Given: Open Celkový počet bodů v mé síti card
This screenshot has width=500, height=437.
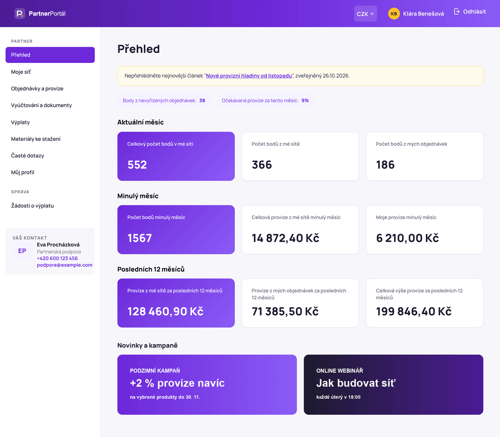Looking at the screenshot, I should tap(176, 156).
